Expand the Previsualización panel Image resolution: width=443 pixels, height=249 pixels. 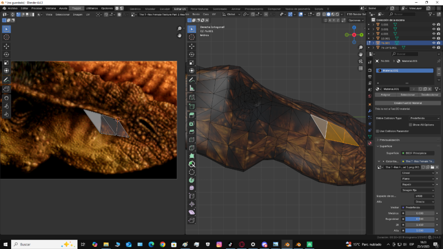click(x=390, y=140)
